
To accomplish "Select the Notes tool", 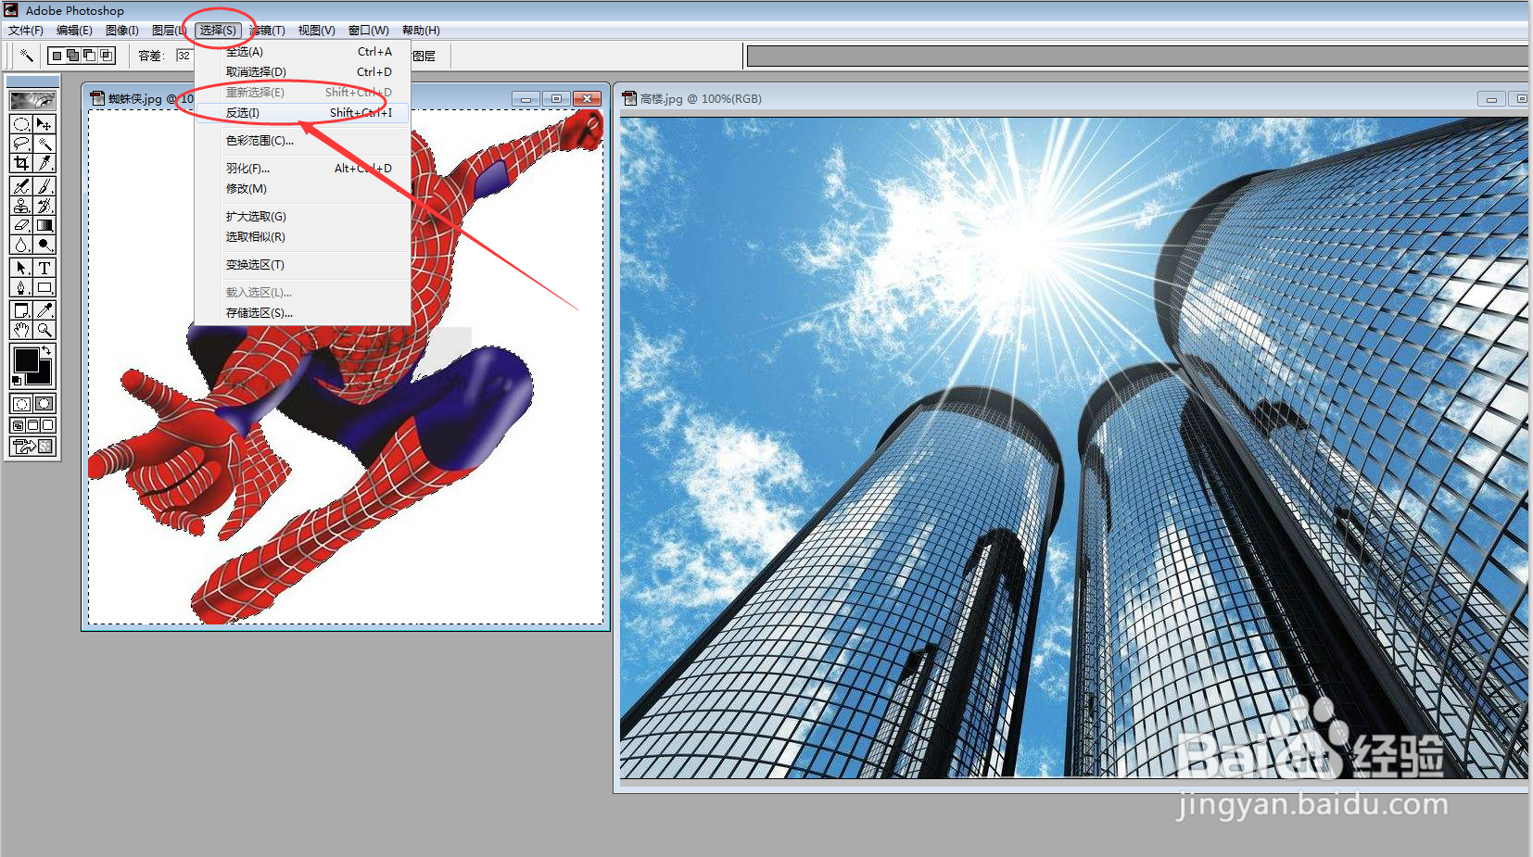I will click(x=21, y=310).
